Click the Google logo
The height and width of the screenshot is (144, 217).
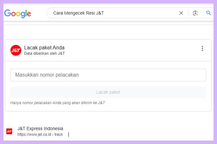(18, 14)
